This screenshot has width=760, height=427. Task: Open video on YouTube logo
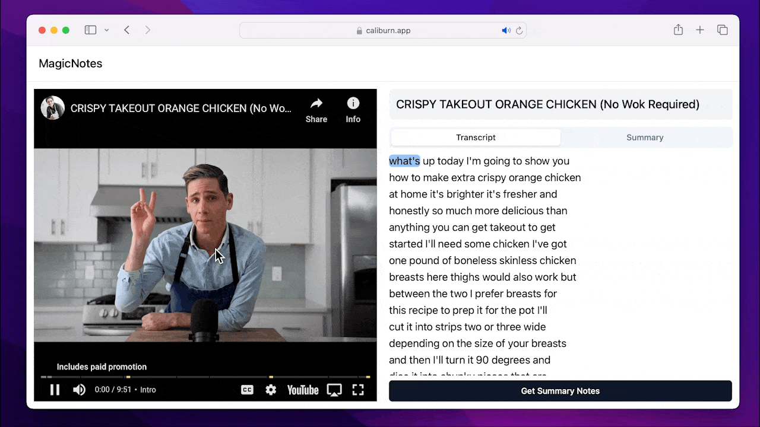coord(303,390)
